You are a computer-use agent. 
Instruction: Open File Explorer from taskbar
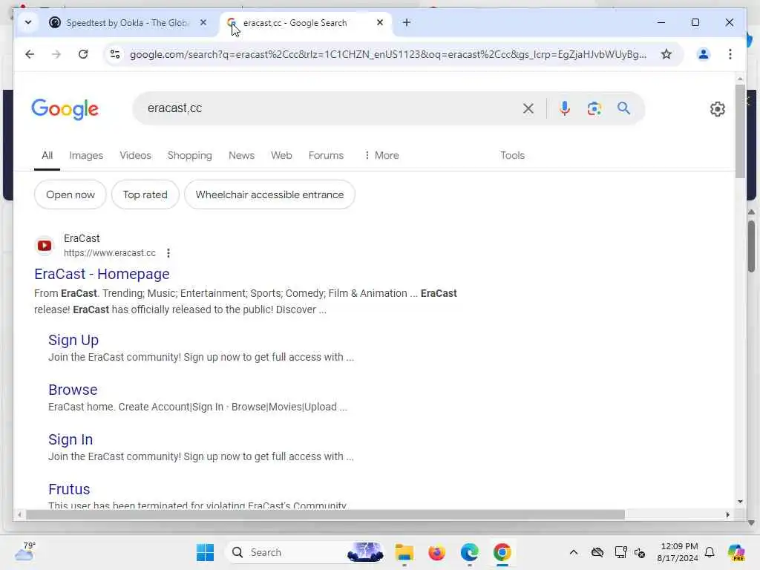[x=404, y=552]
